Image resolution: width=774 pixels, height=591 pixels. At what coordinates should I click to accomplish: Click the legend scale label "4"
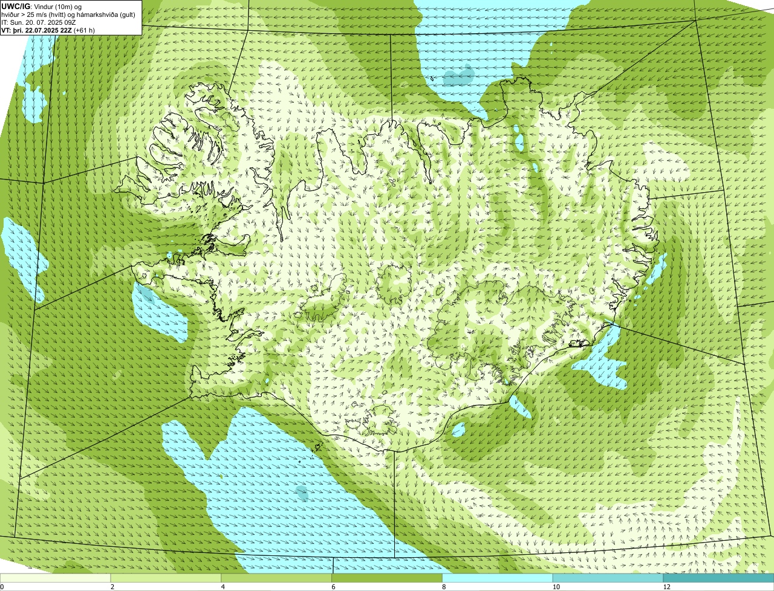pyautogui.click(x=223, y=587)
